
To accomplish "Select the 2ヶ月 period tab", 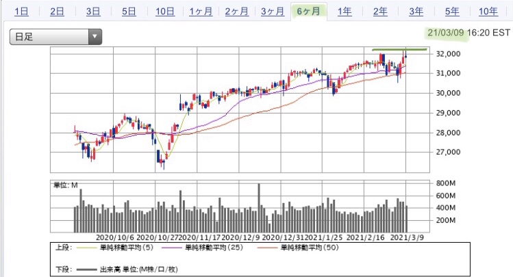I will coord(236,11).
